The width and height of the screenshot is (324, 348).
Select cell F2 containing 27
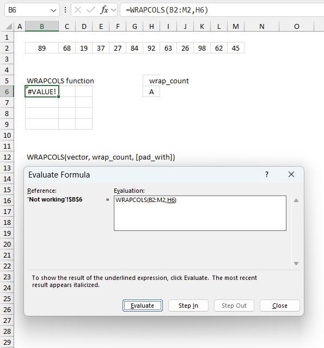[118, 48]
